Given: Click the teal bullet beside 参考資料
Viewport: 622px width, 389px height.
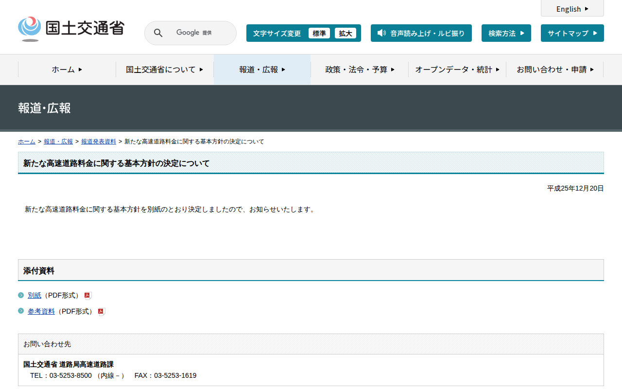Looking at the screenshot, I should (21, 311).
